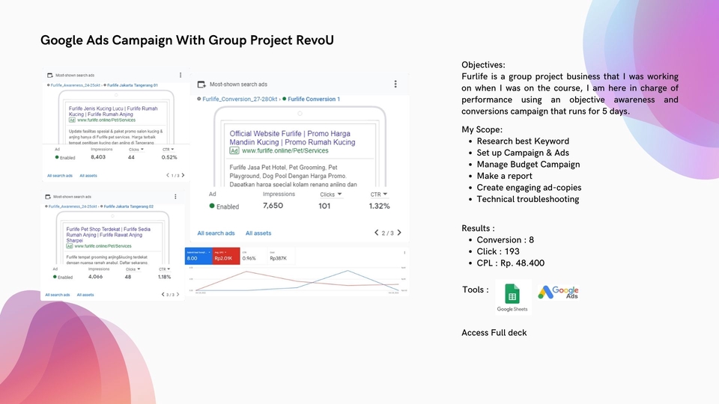Go to previous ad on 3 / 3 pager
The image size is (719, 404).
(163, 295)
